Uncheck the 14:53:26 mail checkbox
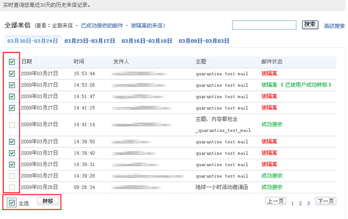The image size is (348, 219). (12, 85)
